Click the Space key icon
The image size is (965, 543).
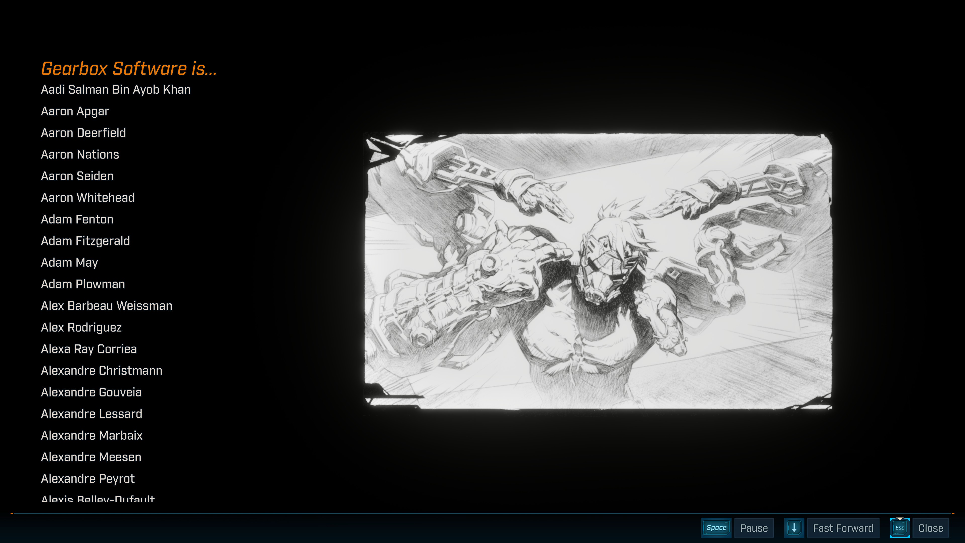pyautogui.click(x=716, y=528)
